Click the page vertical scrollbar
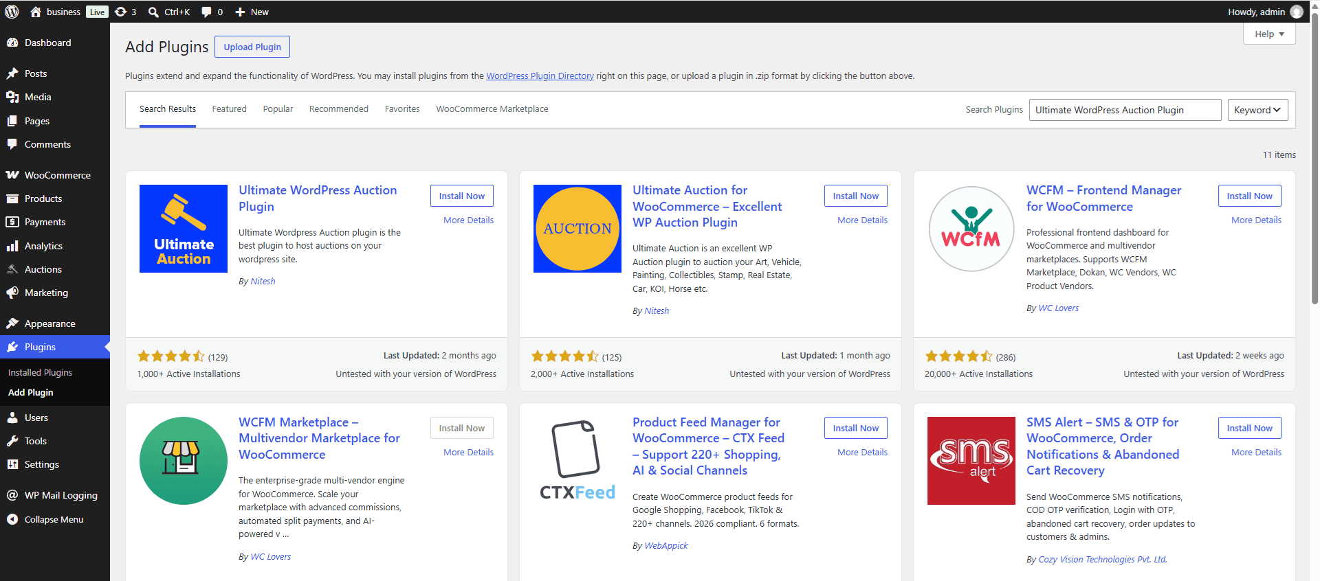Screen dimensions: 1320x581 (x=1314, y=158)
